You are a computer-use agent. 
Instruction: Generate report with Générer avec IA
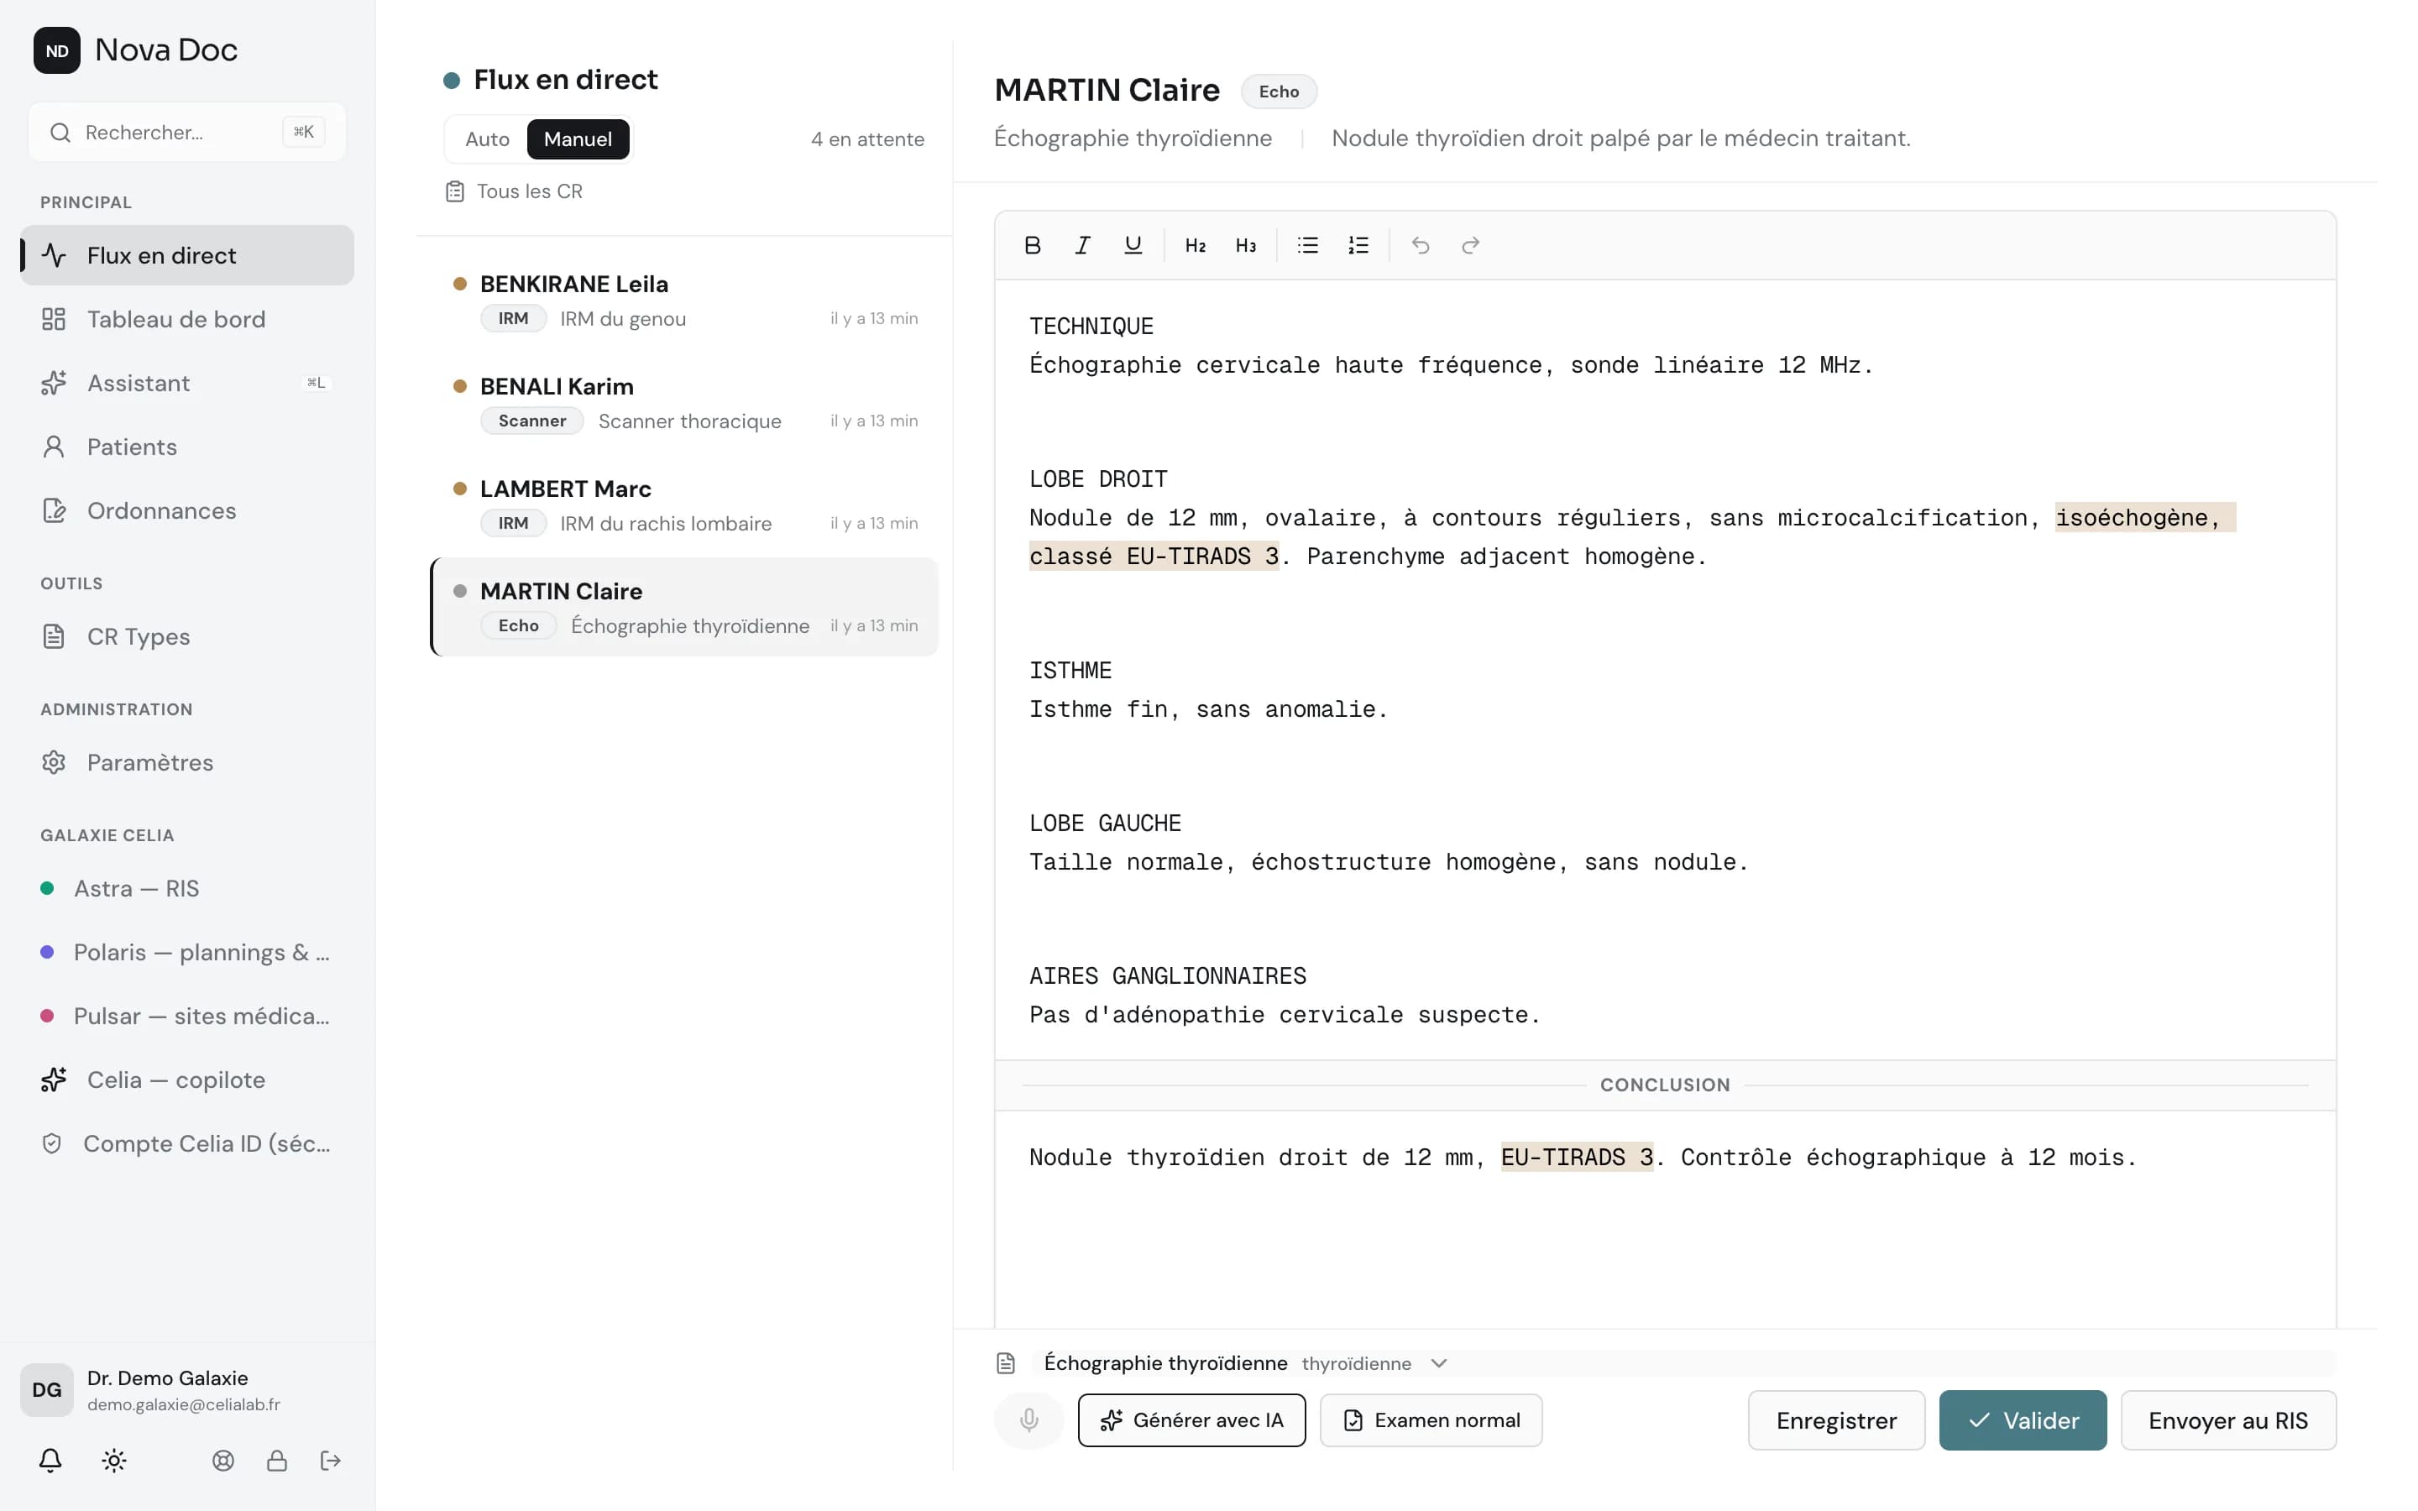coord(1191,1420)
